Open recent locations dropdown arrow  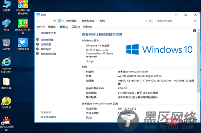pos(50,21)
